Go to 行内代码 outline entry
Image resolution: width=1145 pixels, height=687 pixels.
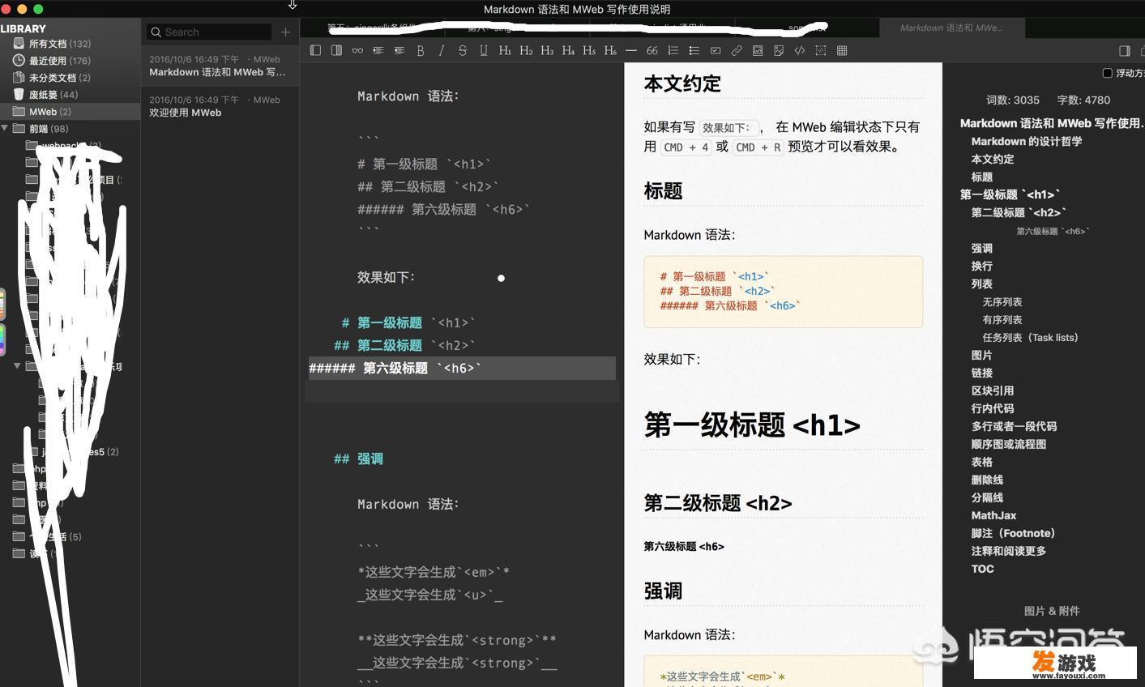click(992, 408)
